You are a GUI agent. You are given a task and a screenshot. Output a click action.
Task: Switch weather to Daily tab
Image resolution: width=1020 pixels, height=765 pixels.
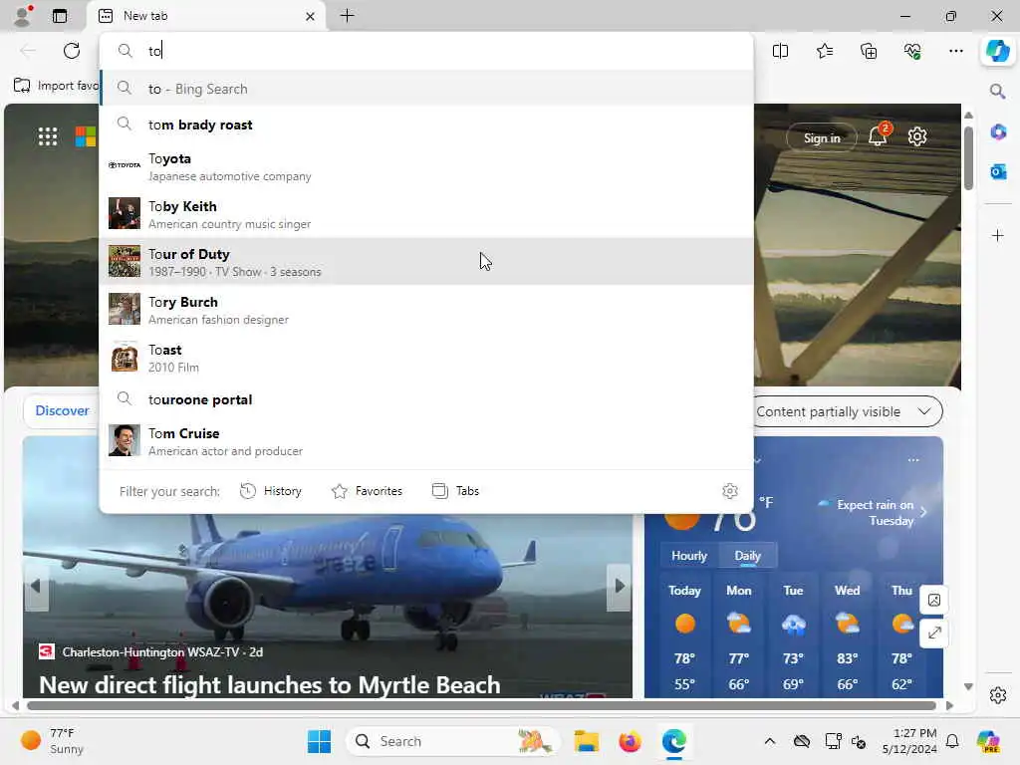pos(747,556)
